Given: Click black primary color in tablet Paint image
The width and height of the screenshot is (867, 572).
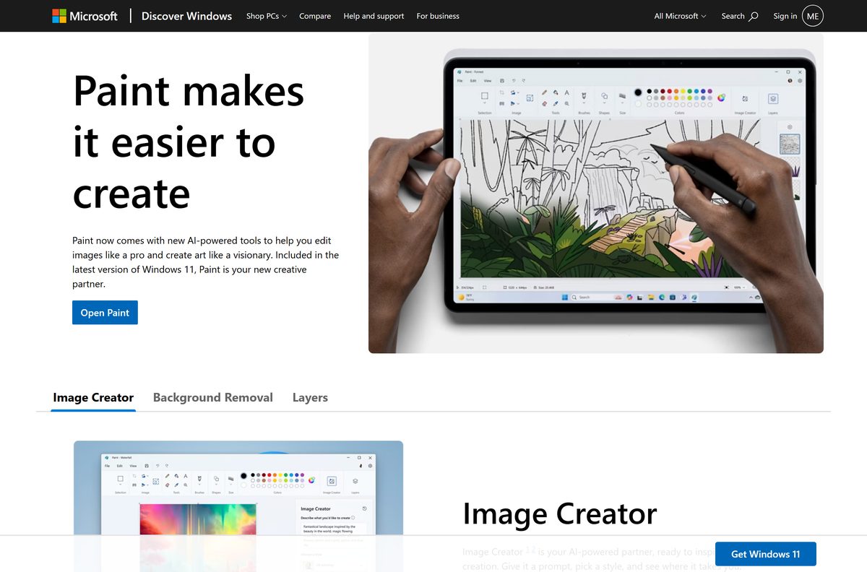Looking at the screenshot, I should click(x=638, y=92).
